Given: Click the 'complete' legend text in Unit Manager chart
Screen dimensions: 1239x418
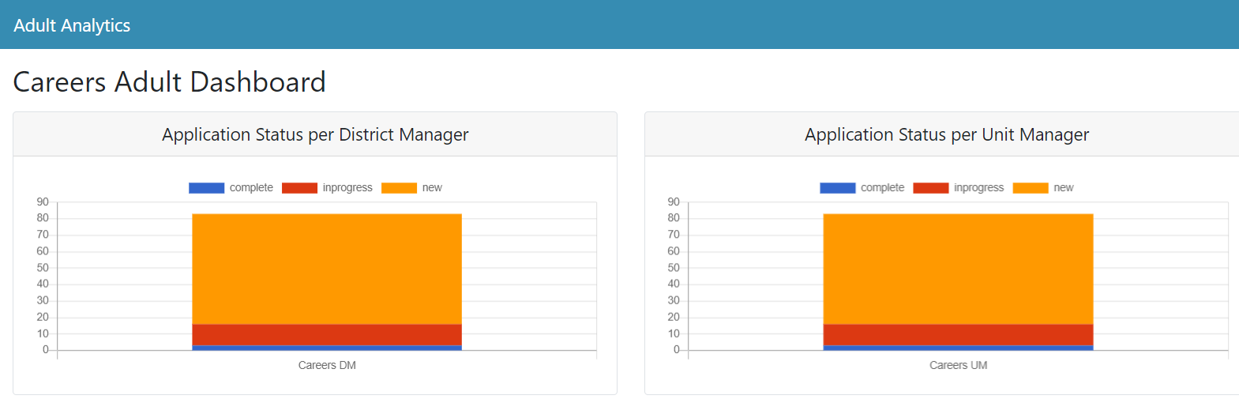Looking at the screenshot, I should click(882, 188).
